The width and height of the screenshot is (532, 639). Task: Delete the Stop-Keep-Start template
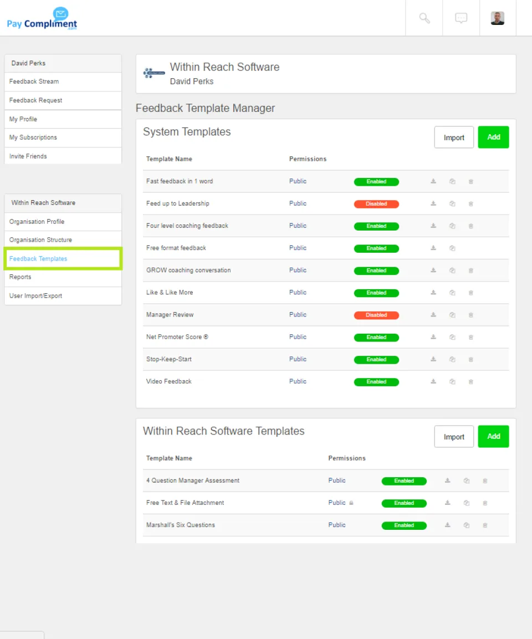pos(471,360)
